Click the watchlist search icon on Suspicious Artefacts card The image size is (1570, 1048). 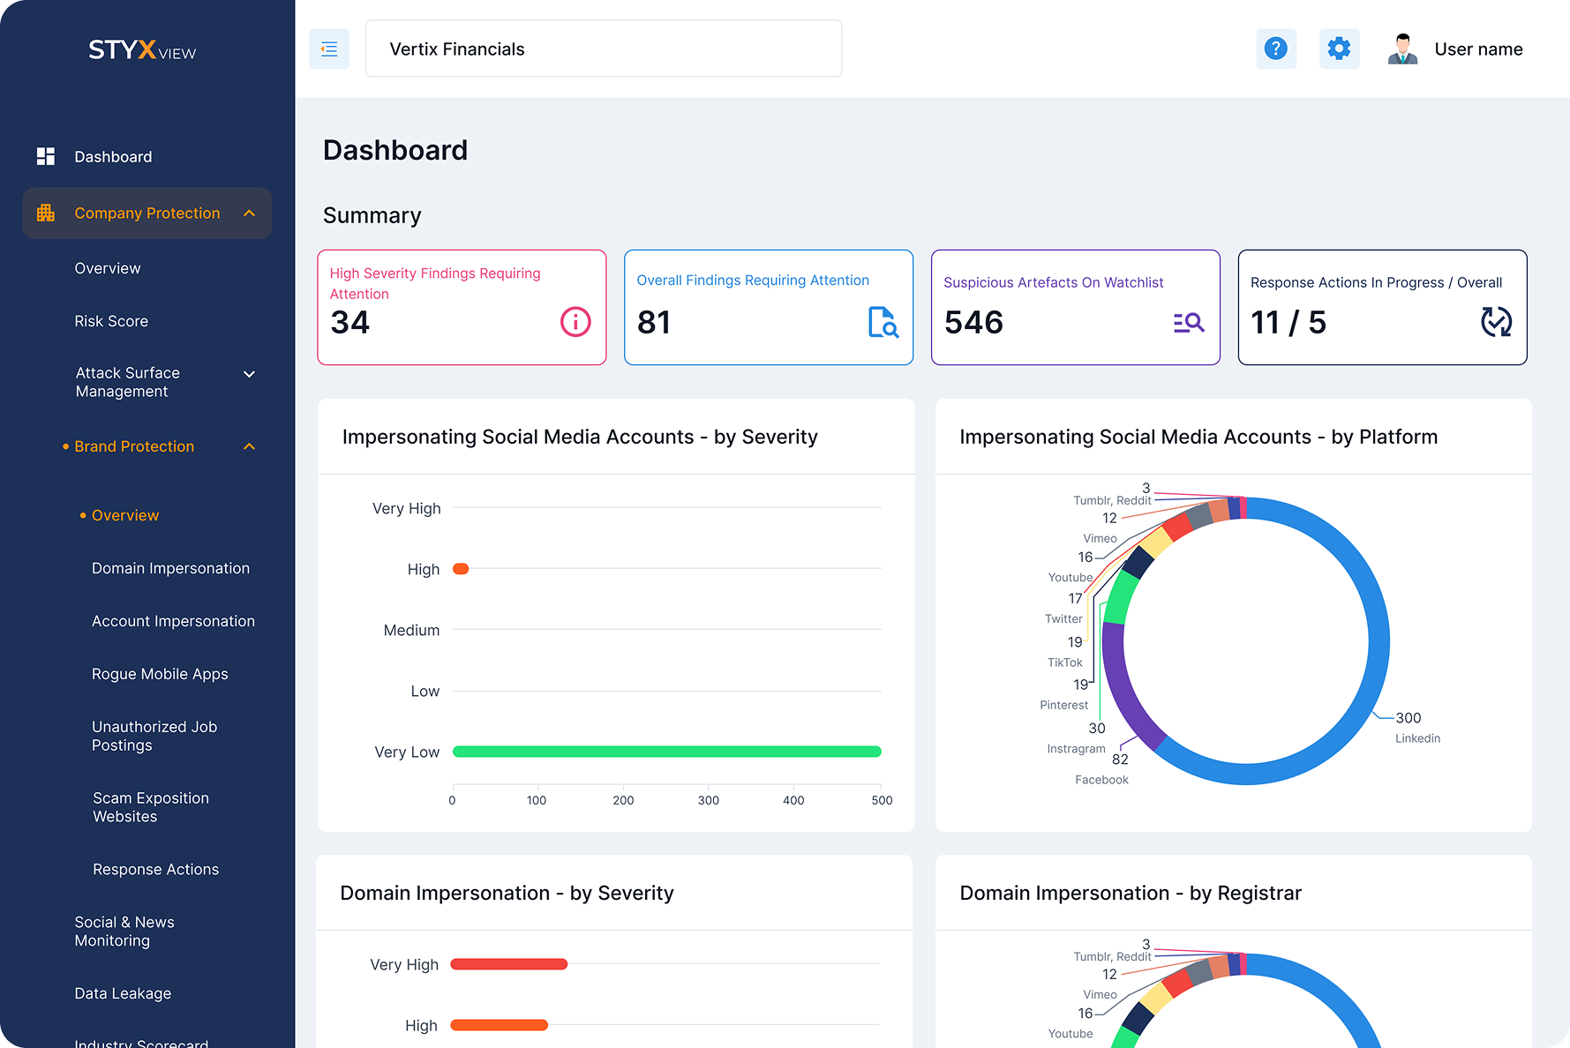pyautogui.click(x=1189, y=323)
